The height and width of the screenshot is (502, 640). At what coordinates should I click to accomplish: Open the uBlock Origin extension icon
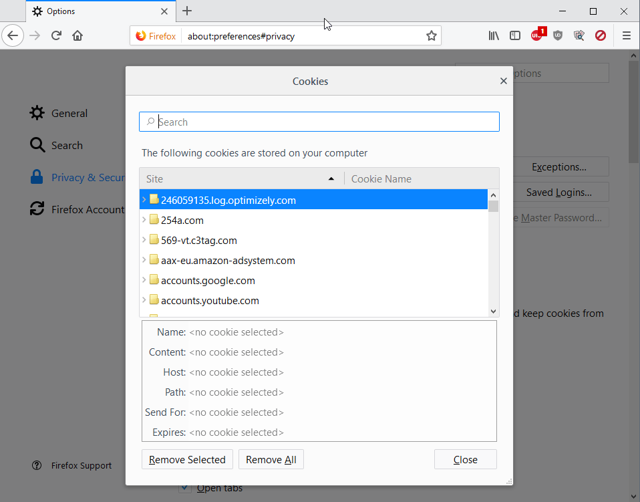click(538, 35)
